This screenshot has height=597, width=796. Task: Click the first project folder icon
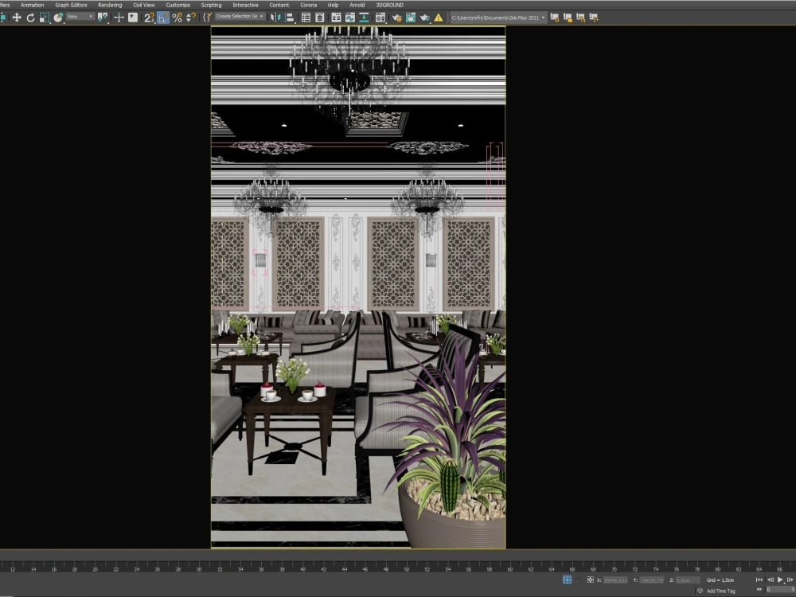coord(554,18)
